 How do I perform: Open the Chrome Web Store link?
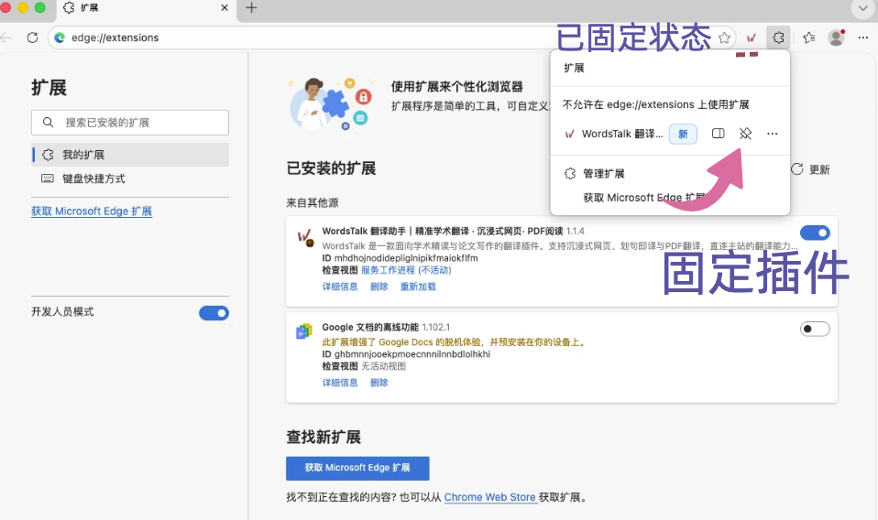pos(490,497)
